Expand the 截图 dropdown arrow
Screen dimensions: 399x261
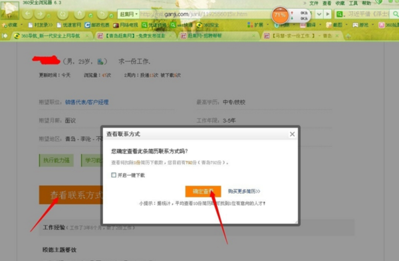[x=346, y=25]
